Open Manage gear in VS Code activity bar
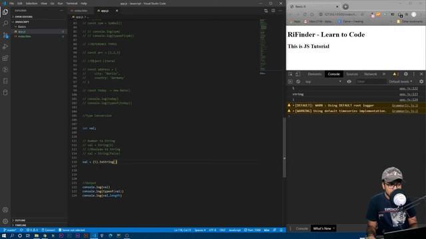 5,221
